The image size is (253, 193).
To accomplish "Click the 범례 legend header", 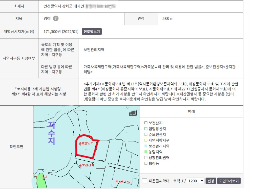I will coord(191,111).
